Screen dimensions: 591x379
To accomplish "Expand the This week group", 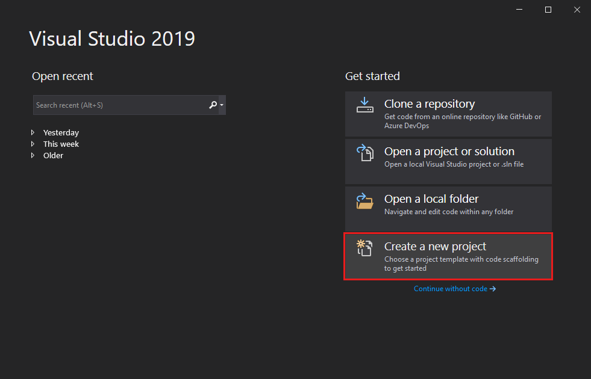I will click(x=33, y=144).
